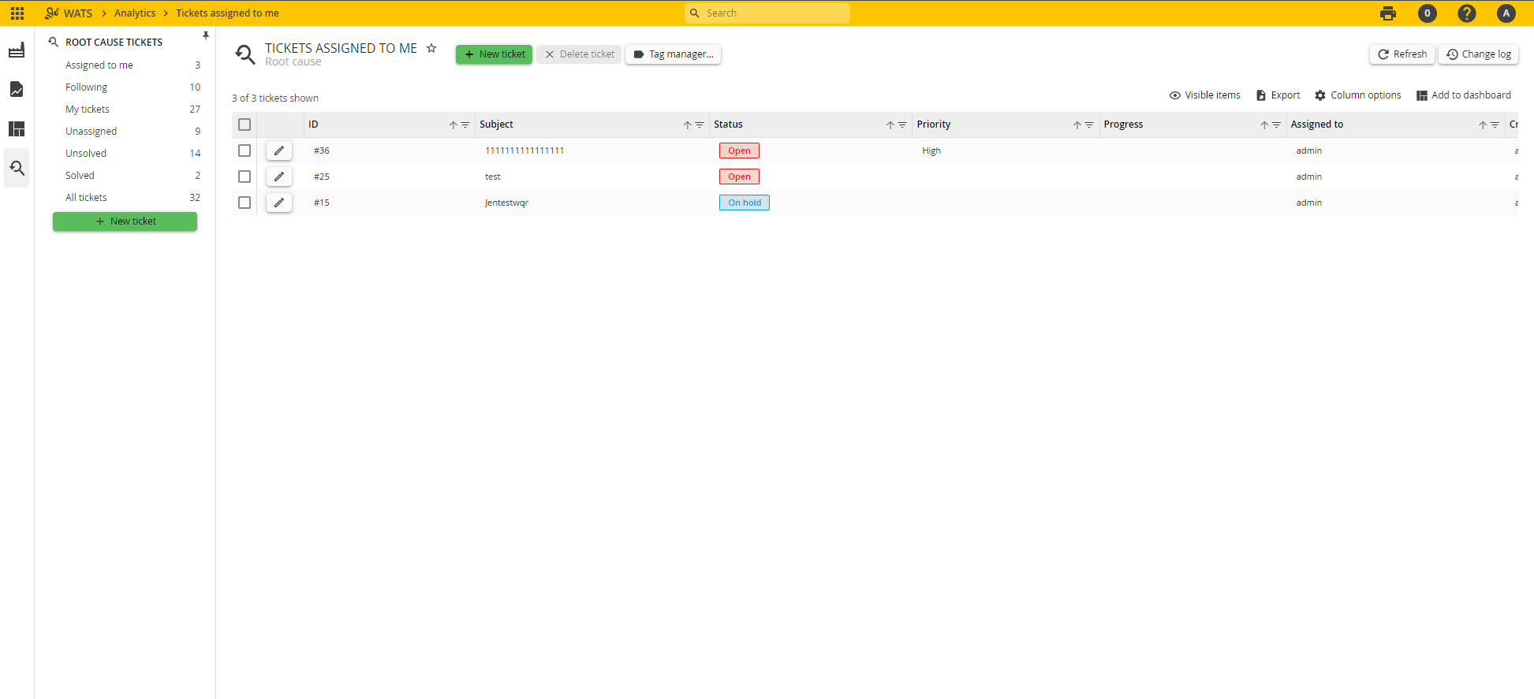Screen dimensions: 1534x699
Task: Open the print icon in top bar
Action: [1388, 13]
